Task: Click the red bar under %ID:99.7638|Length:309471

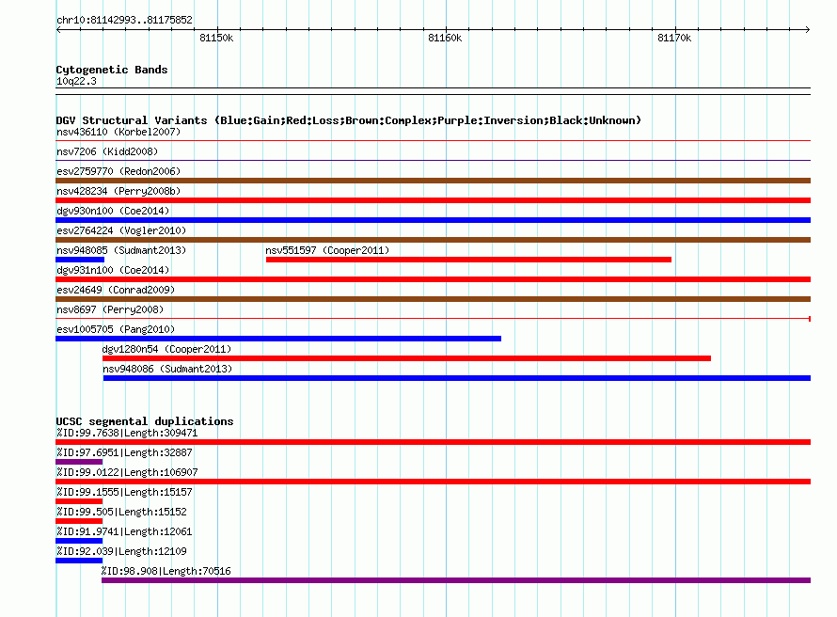Action: coord(433,442)
